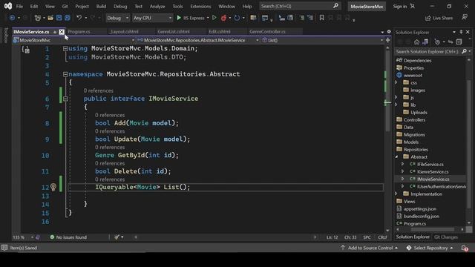Expand the css folder

pyautogui.click(x=396, y=82)
